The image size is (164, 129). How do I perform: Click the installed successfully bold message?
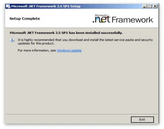66,33
